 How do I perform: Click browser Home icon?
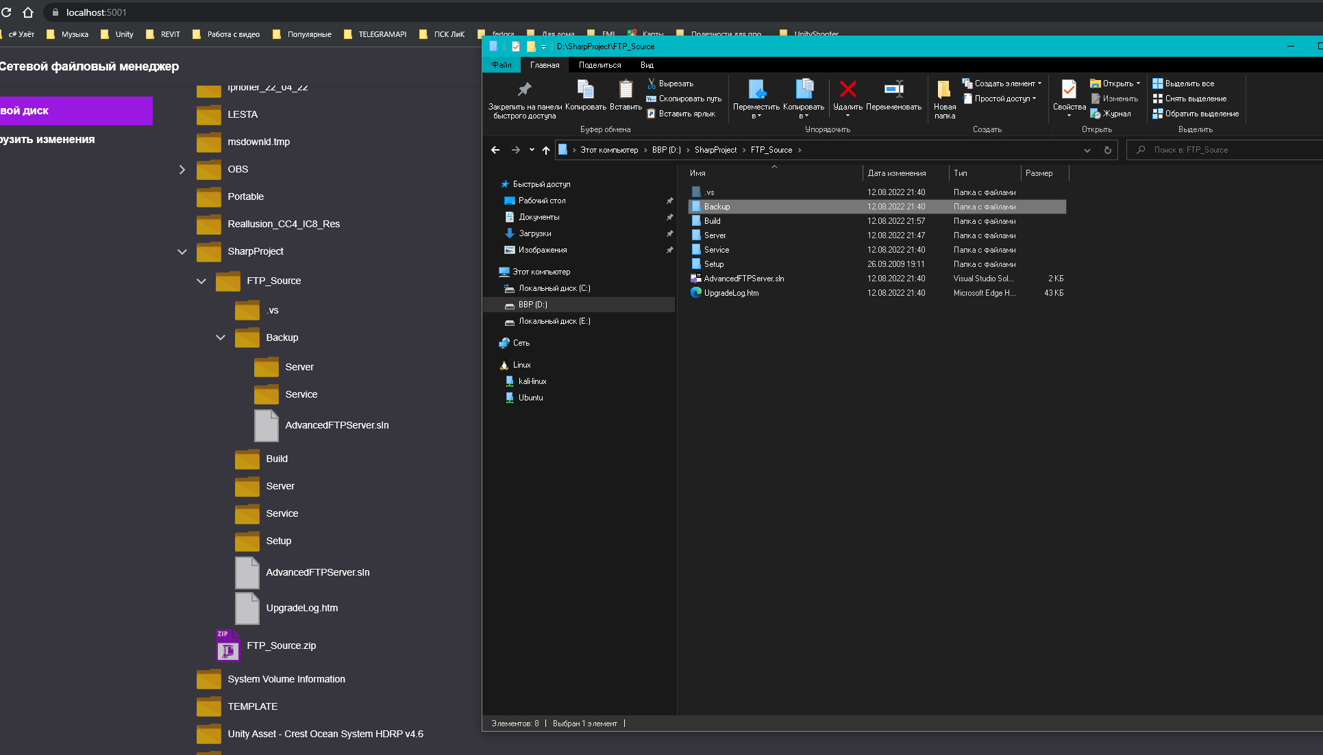point(28,12)
